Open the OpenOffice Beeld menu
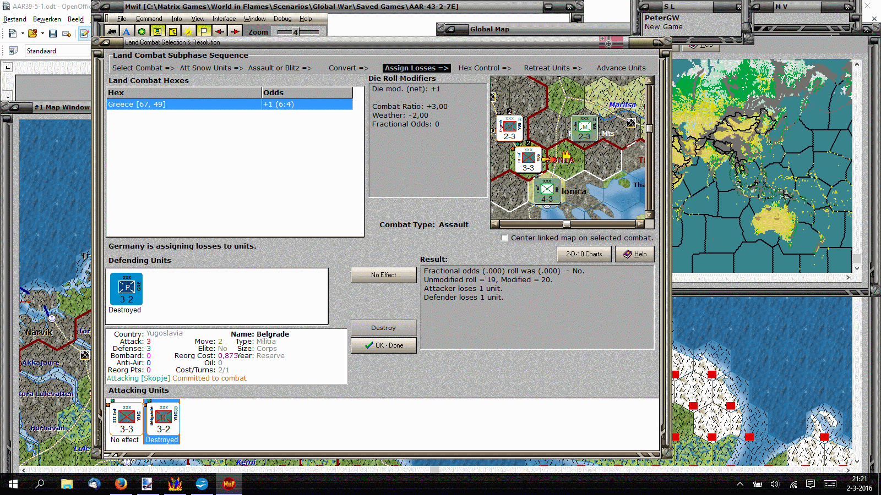Image resolution: width=881 pixels, height=495 pixels. pos(76,19)
